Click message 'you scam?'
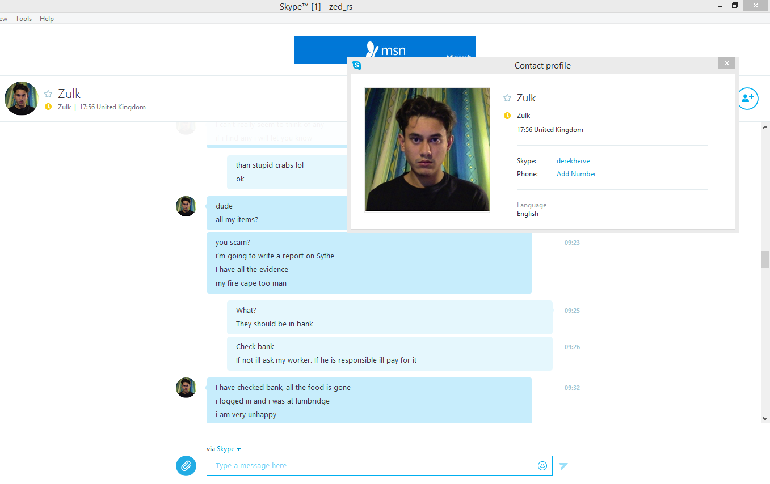Viewport: 770px width, 484px height. pos(233,243)
